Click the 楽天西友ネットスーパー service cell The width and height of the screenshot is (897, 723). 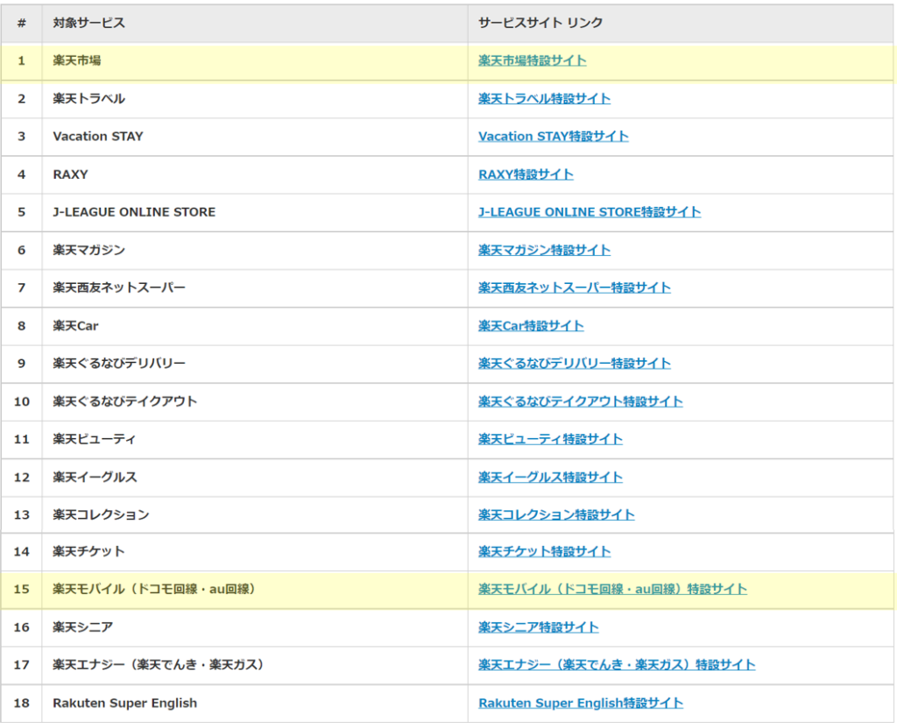tap(255, 288)
